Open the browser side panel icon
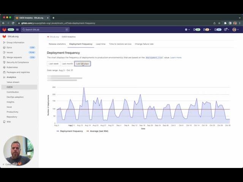Viewport: 243px width, 182px height. click(x=230, y=23)
